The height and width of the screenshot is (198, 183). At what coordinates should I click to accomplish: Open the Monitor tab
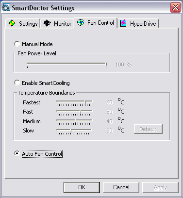click(57, 23)
